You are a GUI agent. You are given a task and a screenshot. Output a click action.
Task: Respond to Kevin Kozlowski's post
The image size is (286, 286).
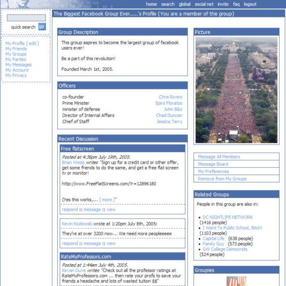coord(70,243)
